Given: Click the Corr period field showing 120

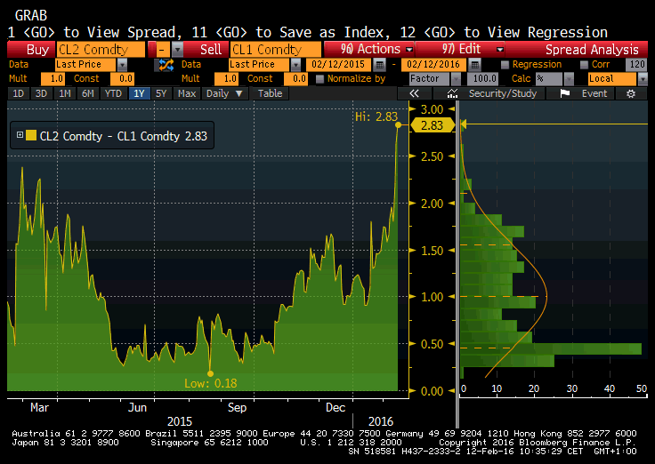Looking at the screenshot, I should coord(637,65).
